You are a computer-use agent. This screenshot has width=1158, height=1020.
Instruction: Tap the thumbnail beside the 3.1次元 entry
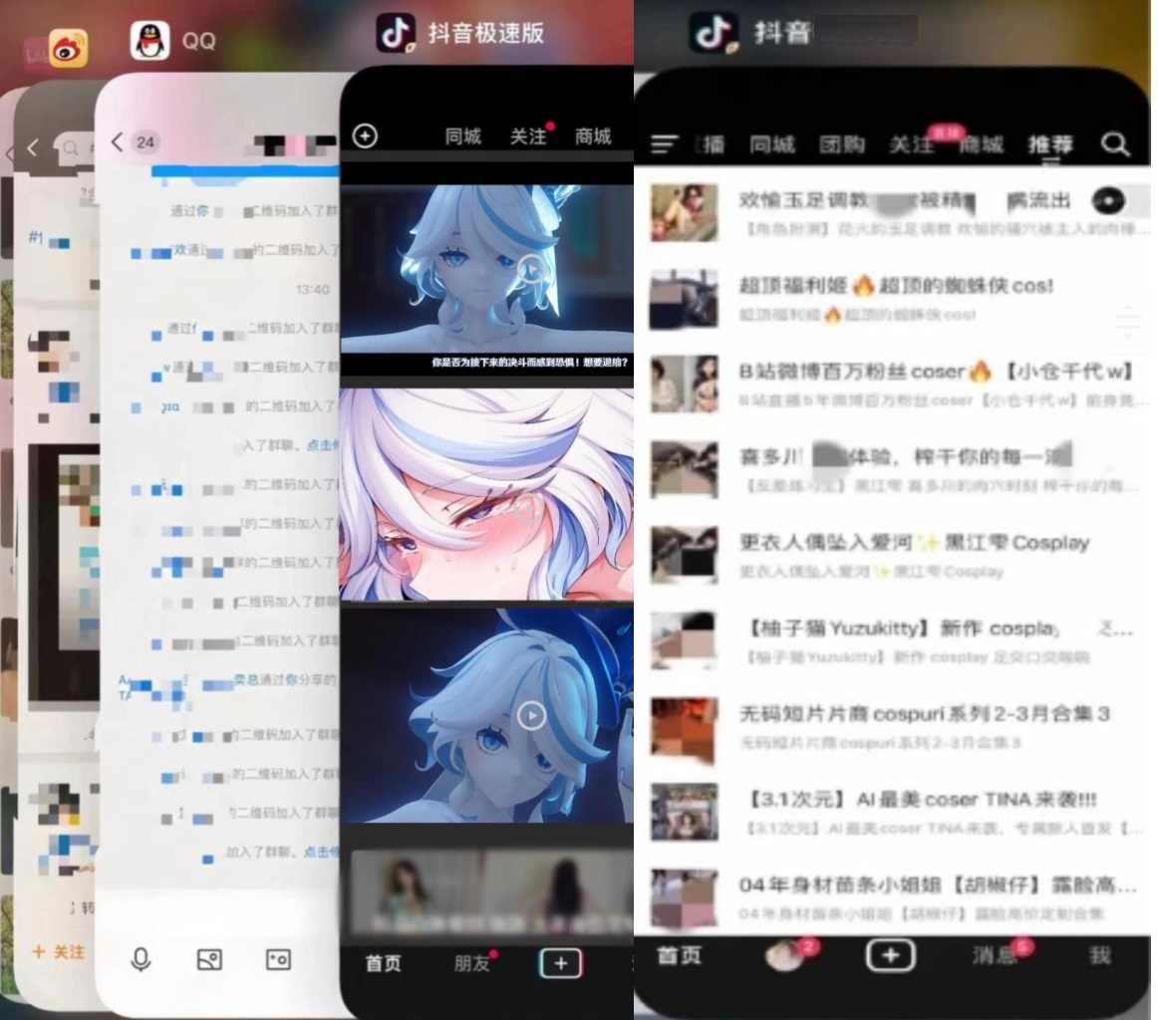coord(684,812)
